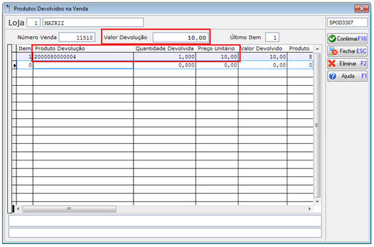Close the Produtos Devolvidos na Venda window
Viewport: 374px width, 247px height.
361,9
